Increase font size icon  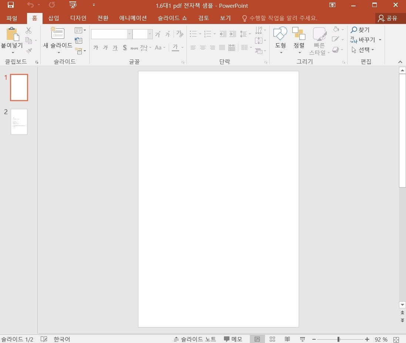click(158, 34)
